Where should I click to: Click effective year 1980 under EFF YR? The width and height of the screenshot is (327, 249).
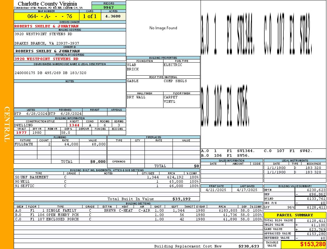pos(37,133)
